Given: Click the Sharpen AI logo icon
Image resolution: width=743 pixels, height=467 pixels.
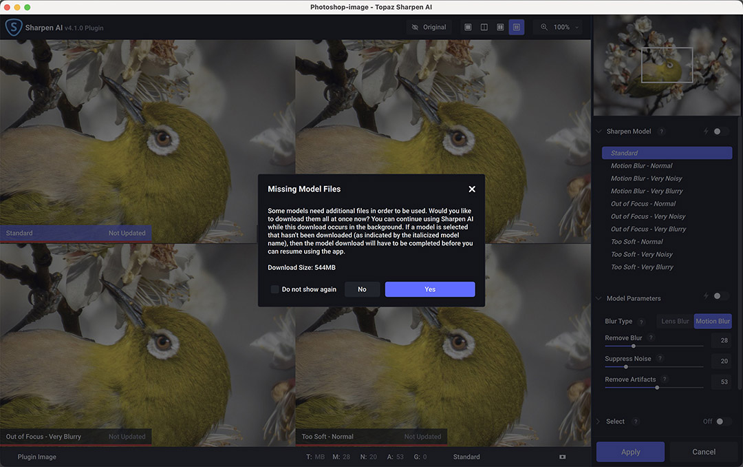Looking at the screenshot, I should pos(13,27).
